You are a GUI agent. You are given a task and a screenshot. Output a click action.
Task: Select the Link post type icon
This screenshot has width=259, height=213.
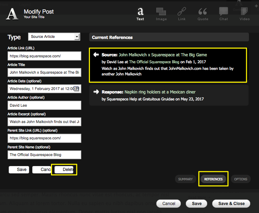point(182,13)
